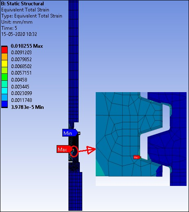Select the cyan legend color band

tap(4, 91)
